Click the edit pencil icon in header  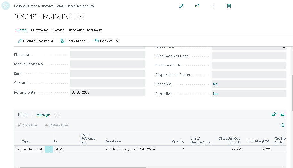coord(181,6)
